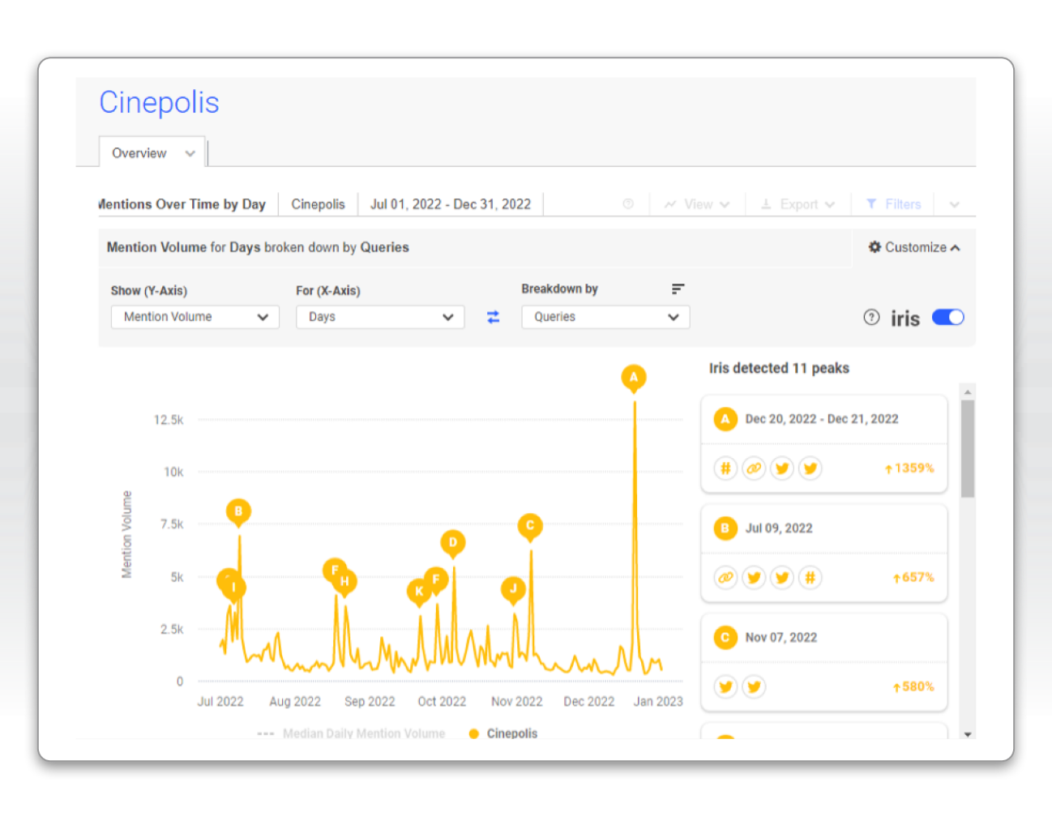Click the 1359% increase value
Image resolution: width=1052 pixels, height=825 pixels.
click(909, 468)
